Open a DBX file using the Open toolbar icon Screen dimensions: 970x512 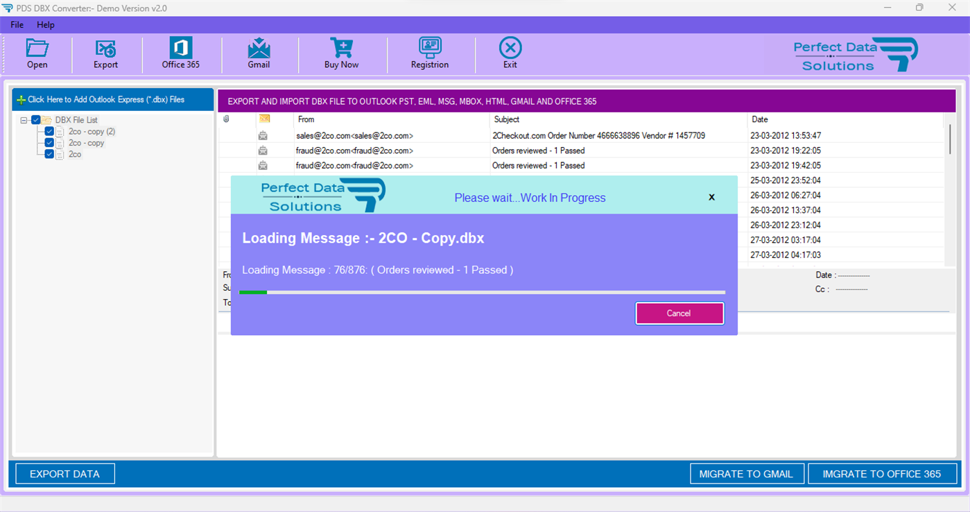click(x=37, y=53)
